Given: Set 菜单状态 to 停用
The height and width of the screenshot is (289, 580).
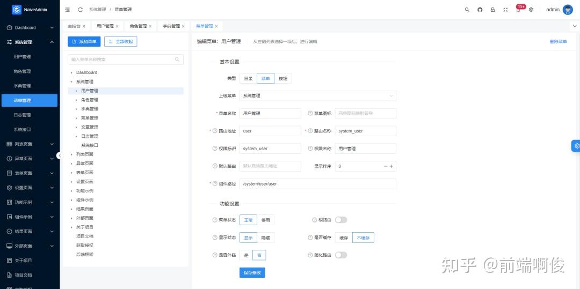Looking at the screenshot, I should pyautogui.click(x=266, y=220).
